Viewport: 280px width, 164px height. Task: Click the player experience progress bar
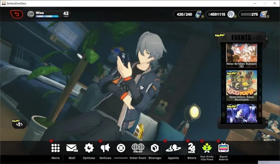47,17
